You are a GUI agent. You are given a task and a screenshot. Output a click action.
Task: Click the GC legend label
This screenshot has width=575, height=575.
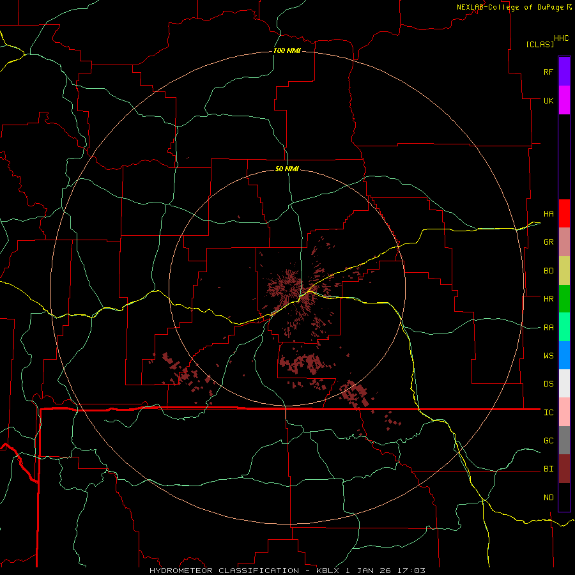548,441
